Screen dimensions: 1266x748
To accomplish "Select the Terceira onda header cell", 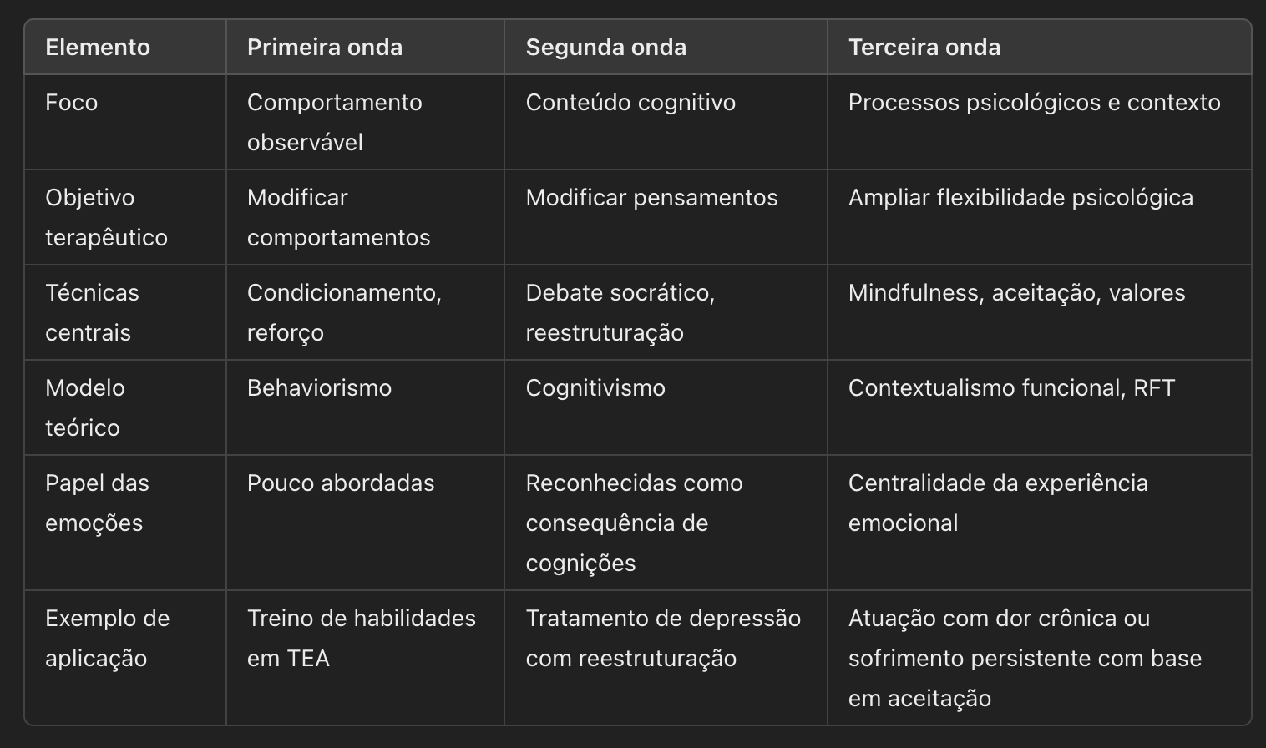I will [1039, 48].
